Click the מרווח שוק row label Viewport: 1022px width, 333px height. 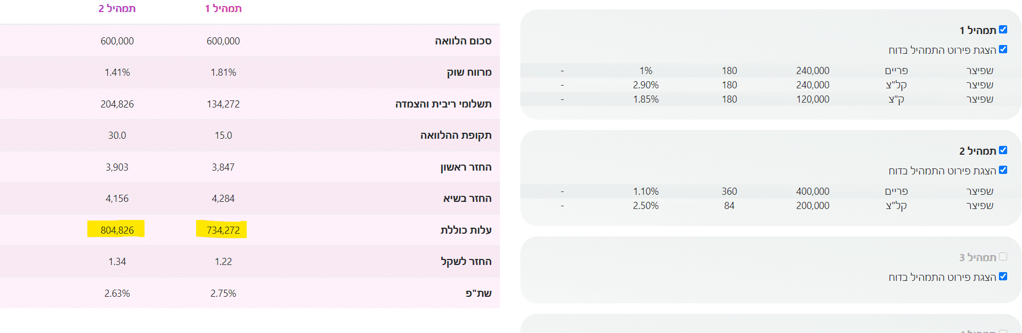469,72
